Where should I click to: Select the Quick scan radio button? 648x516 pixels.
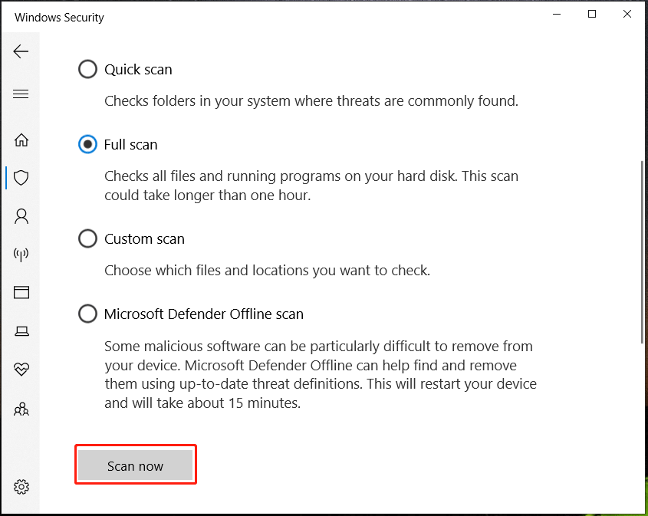coord(88,70)
